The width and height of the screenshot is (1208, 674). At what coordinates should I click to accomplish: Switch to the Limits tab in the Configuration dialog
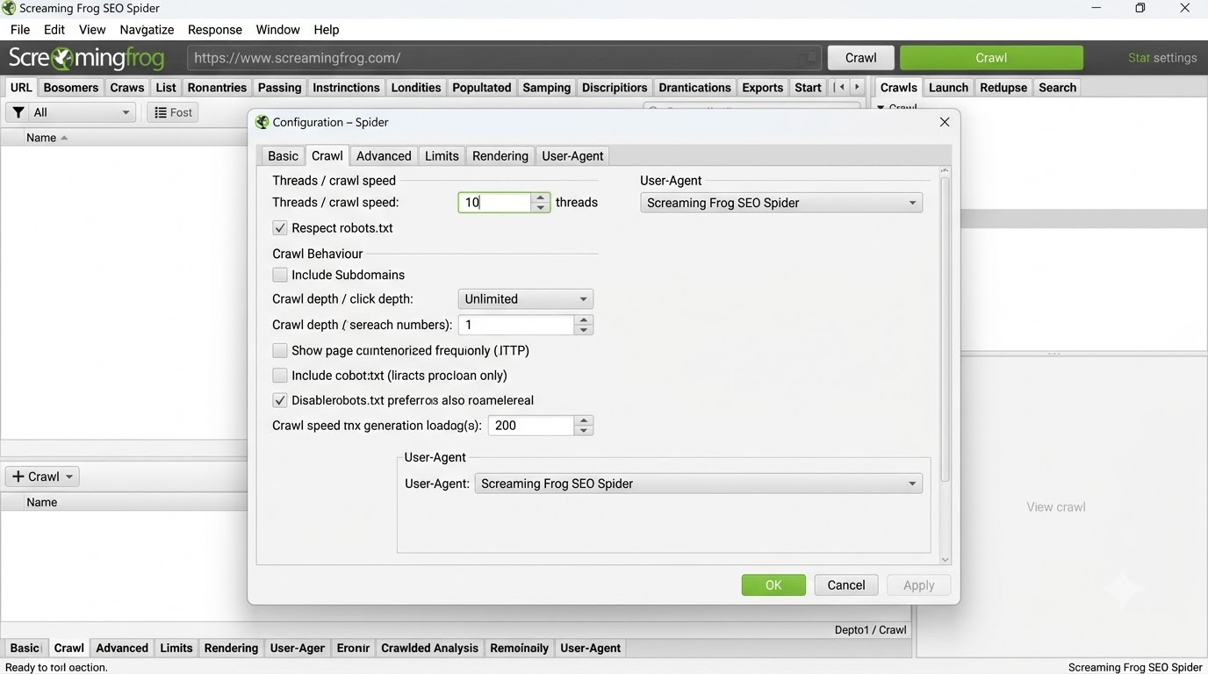(x=442, y=156)
